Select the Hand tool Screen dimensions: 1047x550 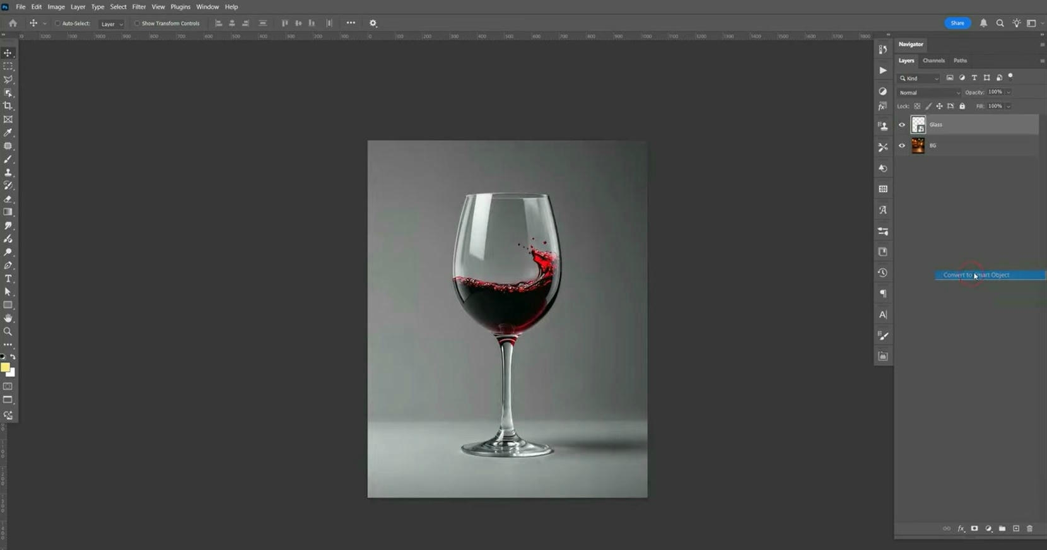8,319
